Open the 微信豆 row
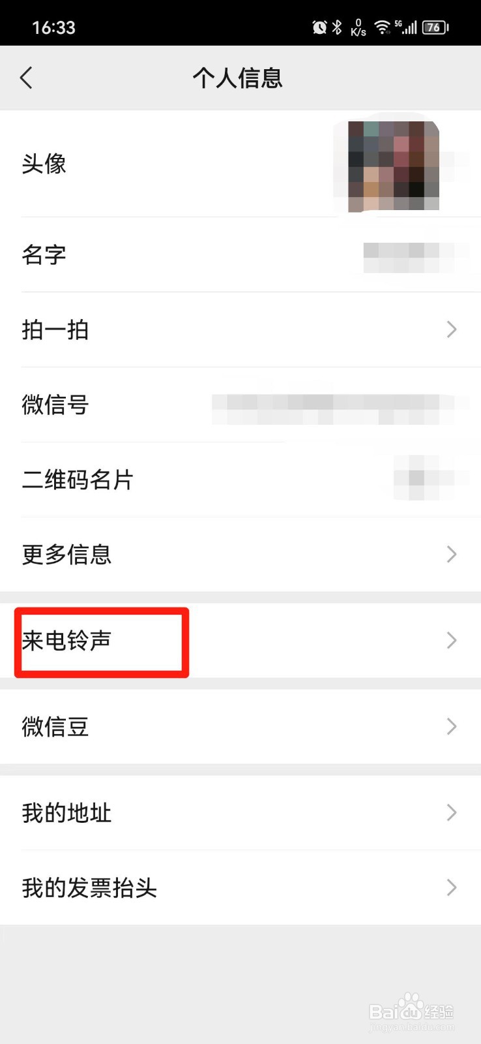 241,726
